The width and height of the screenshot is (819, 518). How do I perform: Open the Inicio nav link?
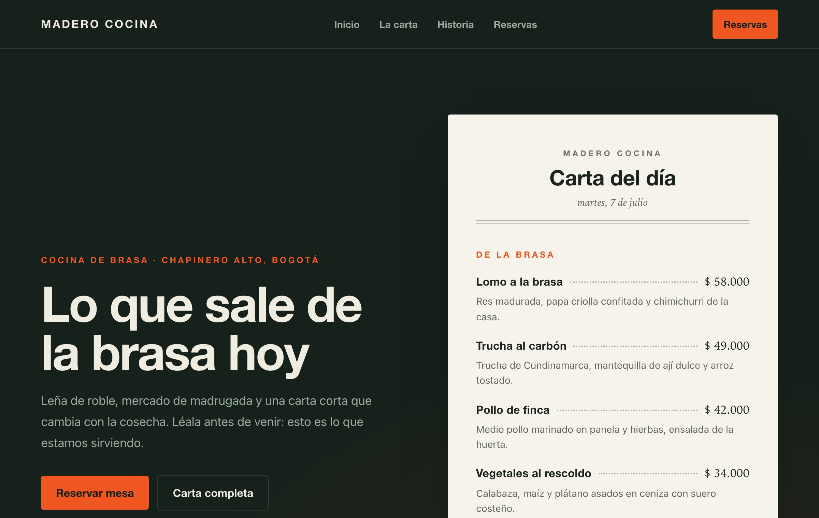click(347, 25)
